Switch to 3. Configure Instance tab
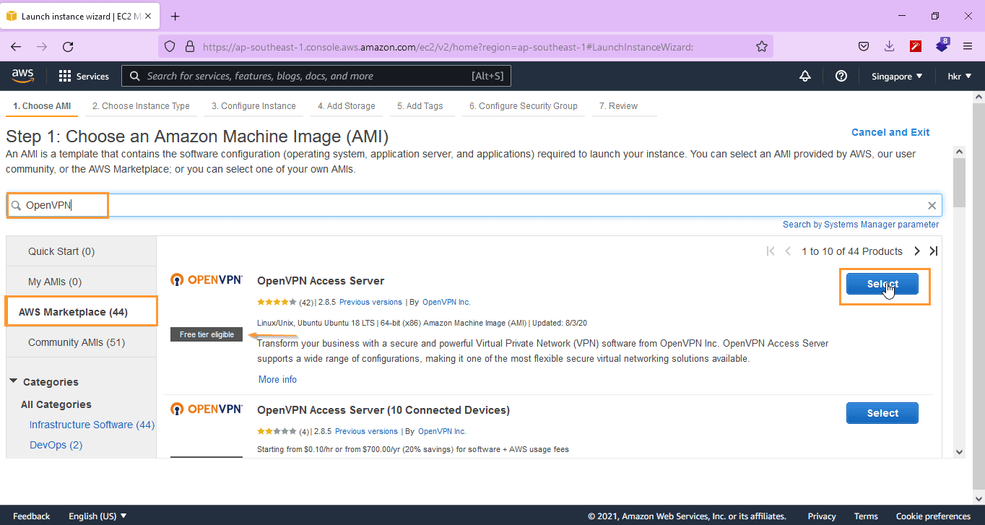 click(x=253, y=106)
